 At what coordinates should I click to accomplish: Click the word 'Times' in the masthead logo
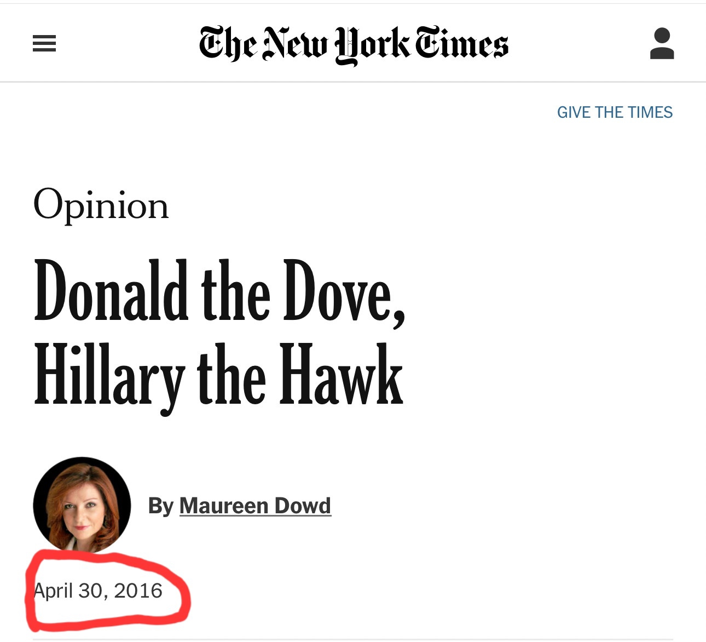tap(461, 44)
